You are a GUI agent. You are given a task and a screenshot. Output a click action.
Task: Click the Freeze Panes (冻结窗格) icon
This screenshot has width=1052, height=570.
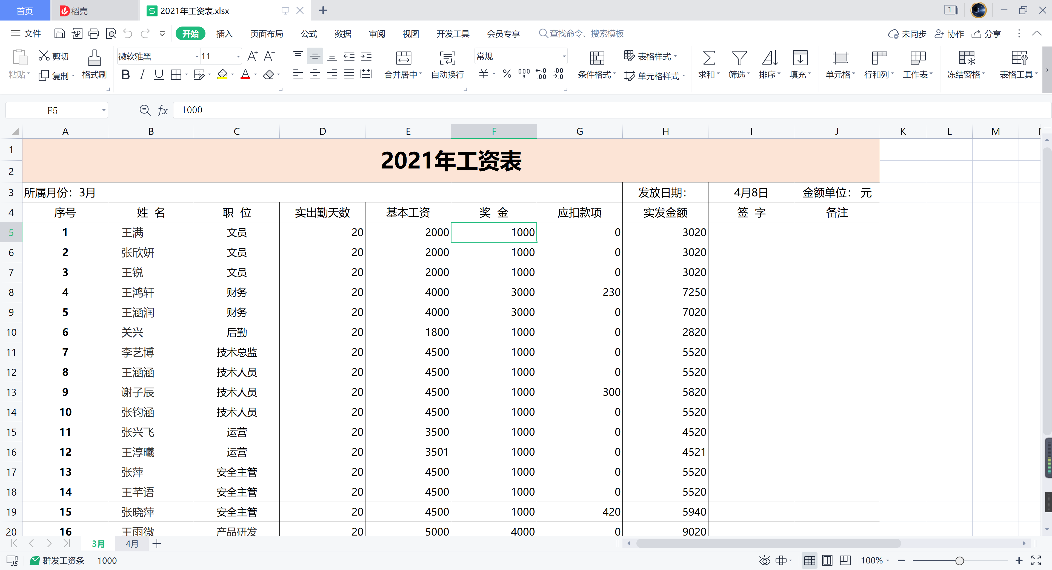coord(967,58)
